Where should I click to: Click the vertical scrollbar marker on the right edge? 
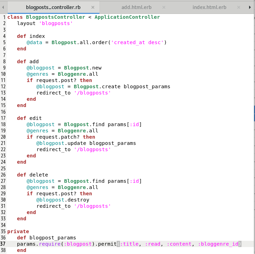point(254,113)
